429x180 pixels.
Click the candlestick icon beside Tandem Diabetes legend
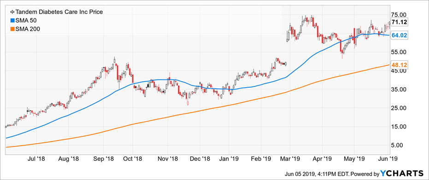[12, 12]
